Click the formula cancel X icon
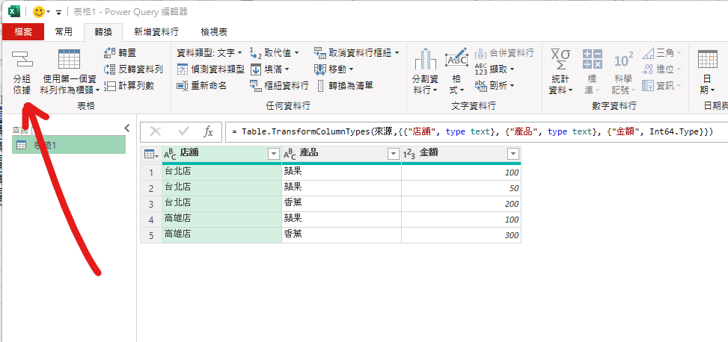The image size is (728, 342). (x=156, y=132)
